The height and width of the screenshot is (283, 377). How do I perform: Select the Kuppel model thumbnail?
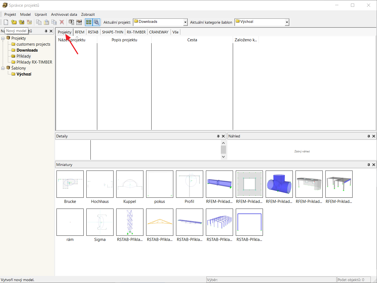click(130, 184)
